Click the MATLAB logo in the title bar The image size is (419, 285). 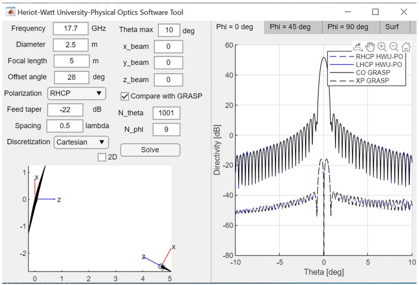click(10, 12)
